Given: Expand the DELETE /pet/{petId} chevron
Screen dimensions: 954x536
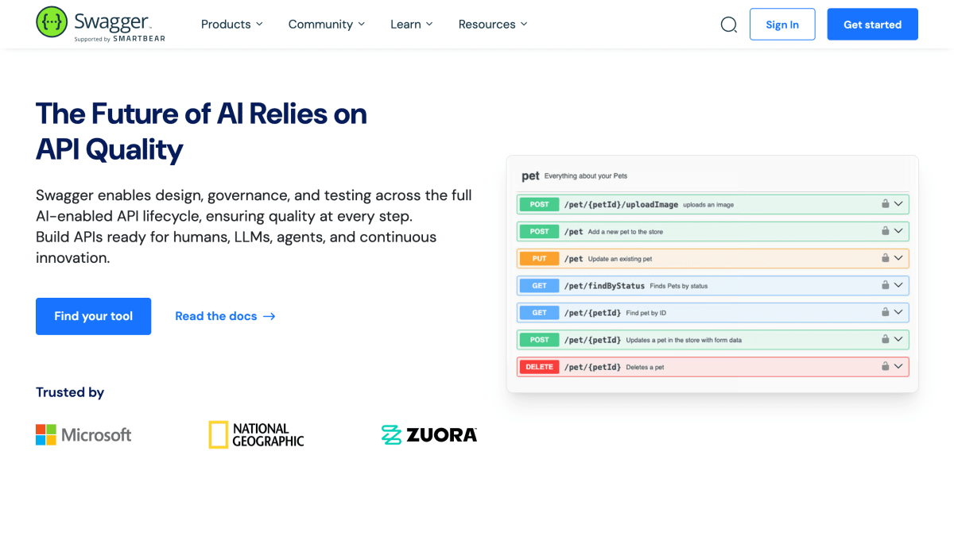Looking at the screenshot, I should (898, 366).
